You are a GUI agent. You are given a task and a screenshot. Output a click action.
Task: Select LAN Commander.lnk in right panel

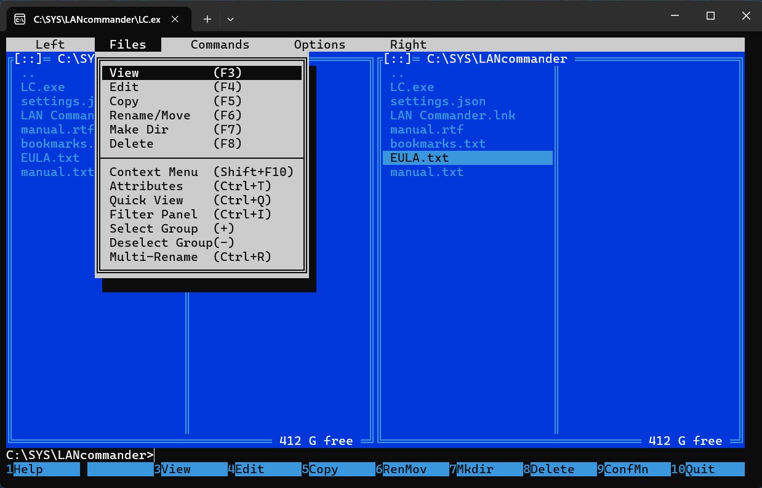pos(452,115)
